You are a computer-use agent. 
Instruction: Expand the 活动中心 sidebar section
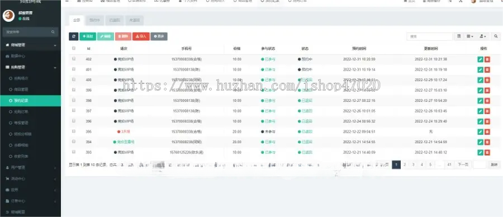pyautogui.click(x=31, y=179)
